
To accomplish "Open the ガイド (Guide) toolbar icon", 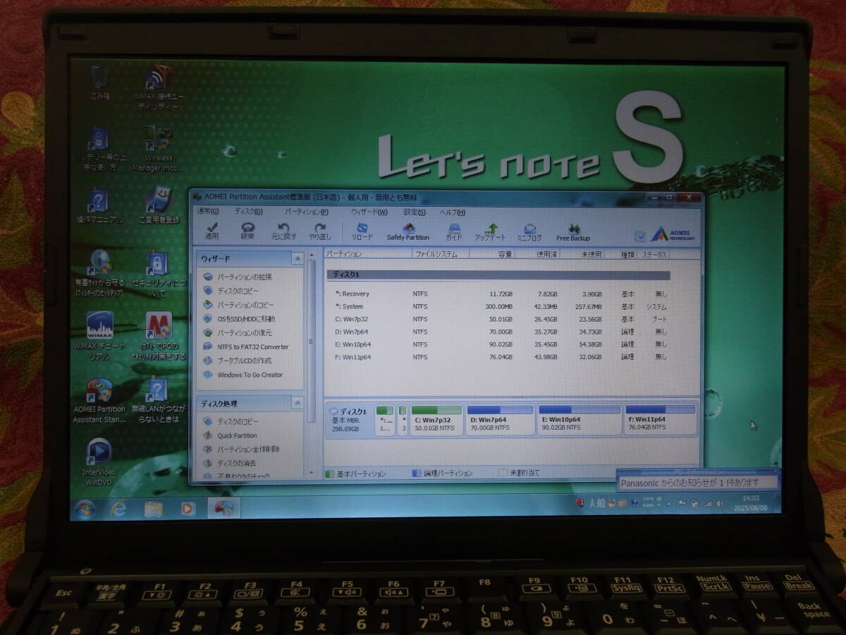I will point(454,232).
